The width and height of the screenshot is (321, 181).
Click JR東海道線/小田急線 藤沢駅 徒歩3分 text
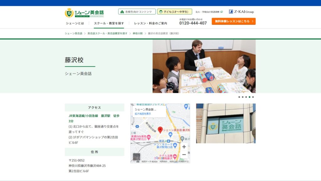pyautogui.click(x=94, y=118)
